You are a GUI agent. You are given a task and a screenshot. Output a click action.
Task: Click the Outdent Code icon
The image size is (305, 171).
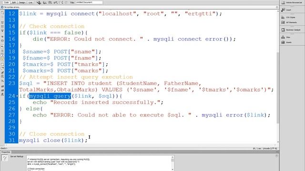[x=2, y=90]
